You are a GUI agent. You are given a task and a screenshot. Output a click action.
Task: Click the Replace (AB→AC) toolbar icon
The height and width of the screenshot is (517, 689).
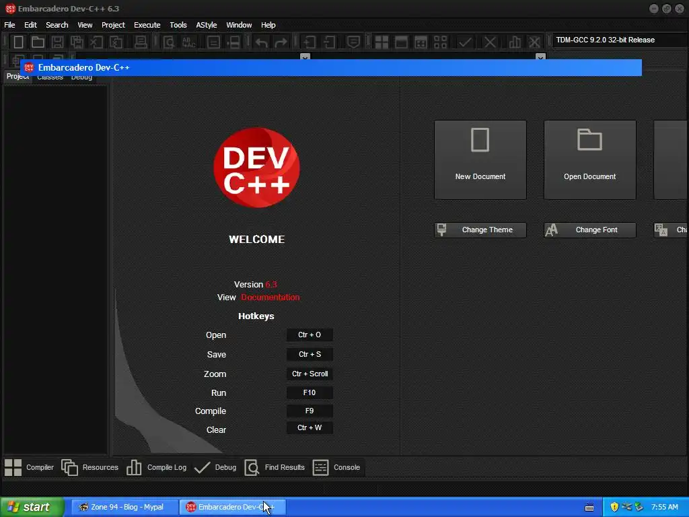pos(188,42)
